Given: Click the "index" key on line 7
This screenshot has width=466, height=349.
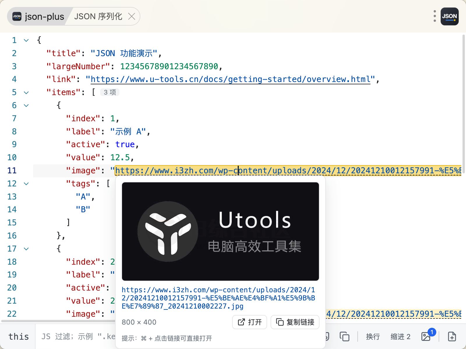Looking at the screenshot, I should 83,118.
